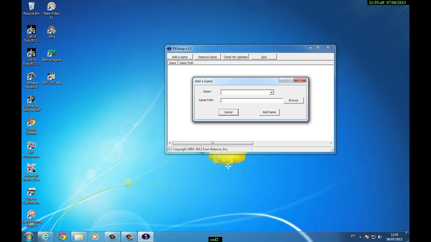The image size is (431, 242).
Task: Select Call of Duty icon beside Xfire
Action: coord(31,34)
